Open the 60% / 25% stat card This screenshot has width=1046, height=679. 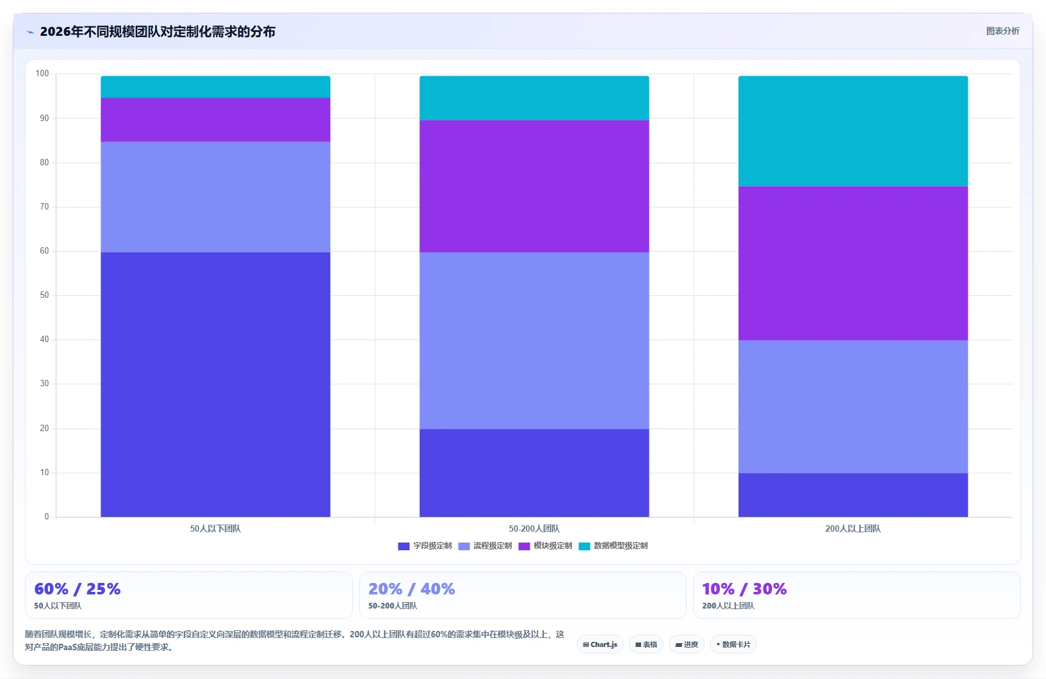point(189,595)
